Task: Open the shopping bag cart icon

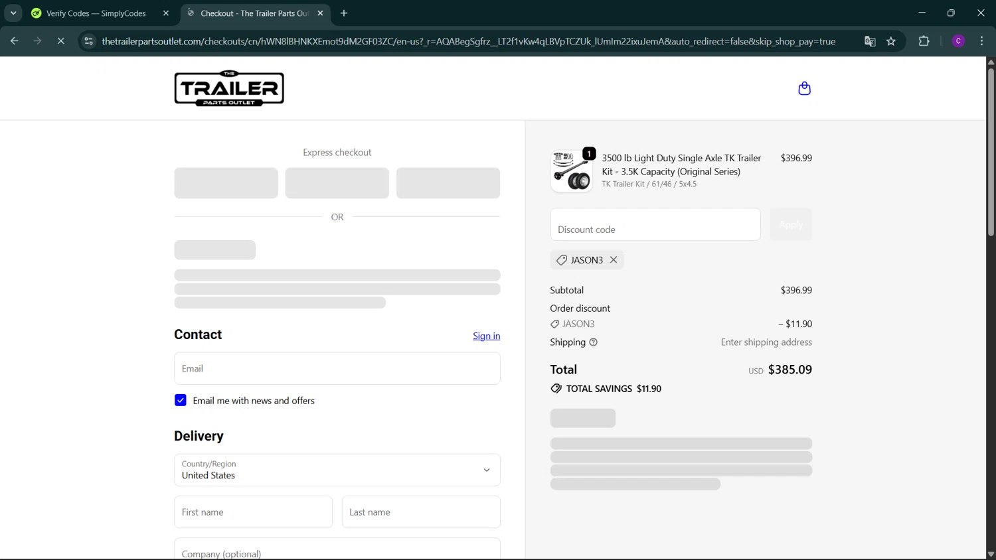Action: point(804,88)
